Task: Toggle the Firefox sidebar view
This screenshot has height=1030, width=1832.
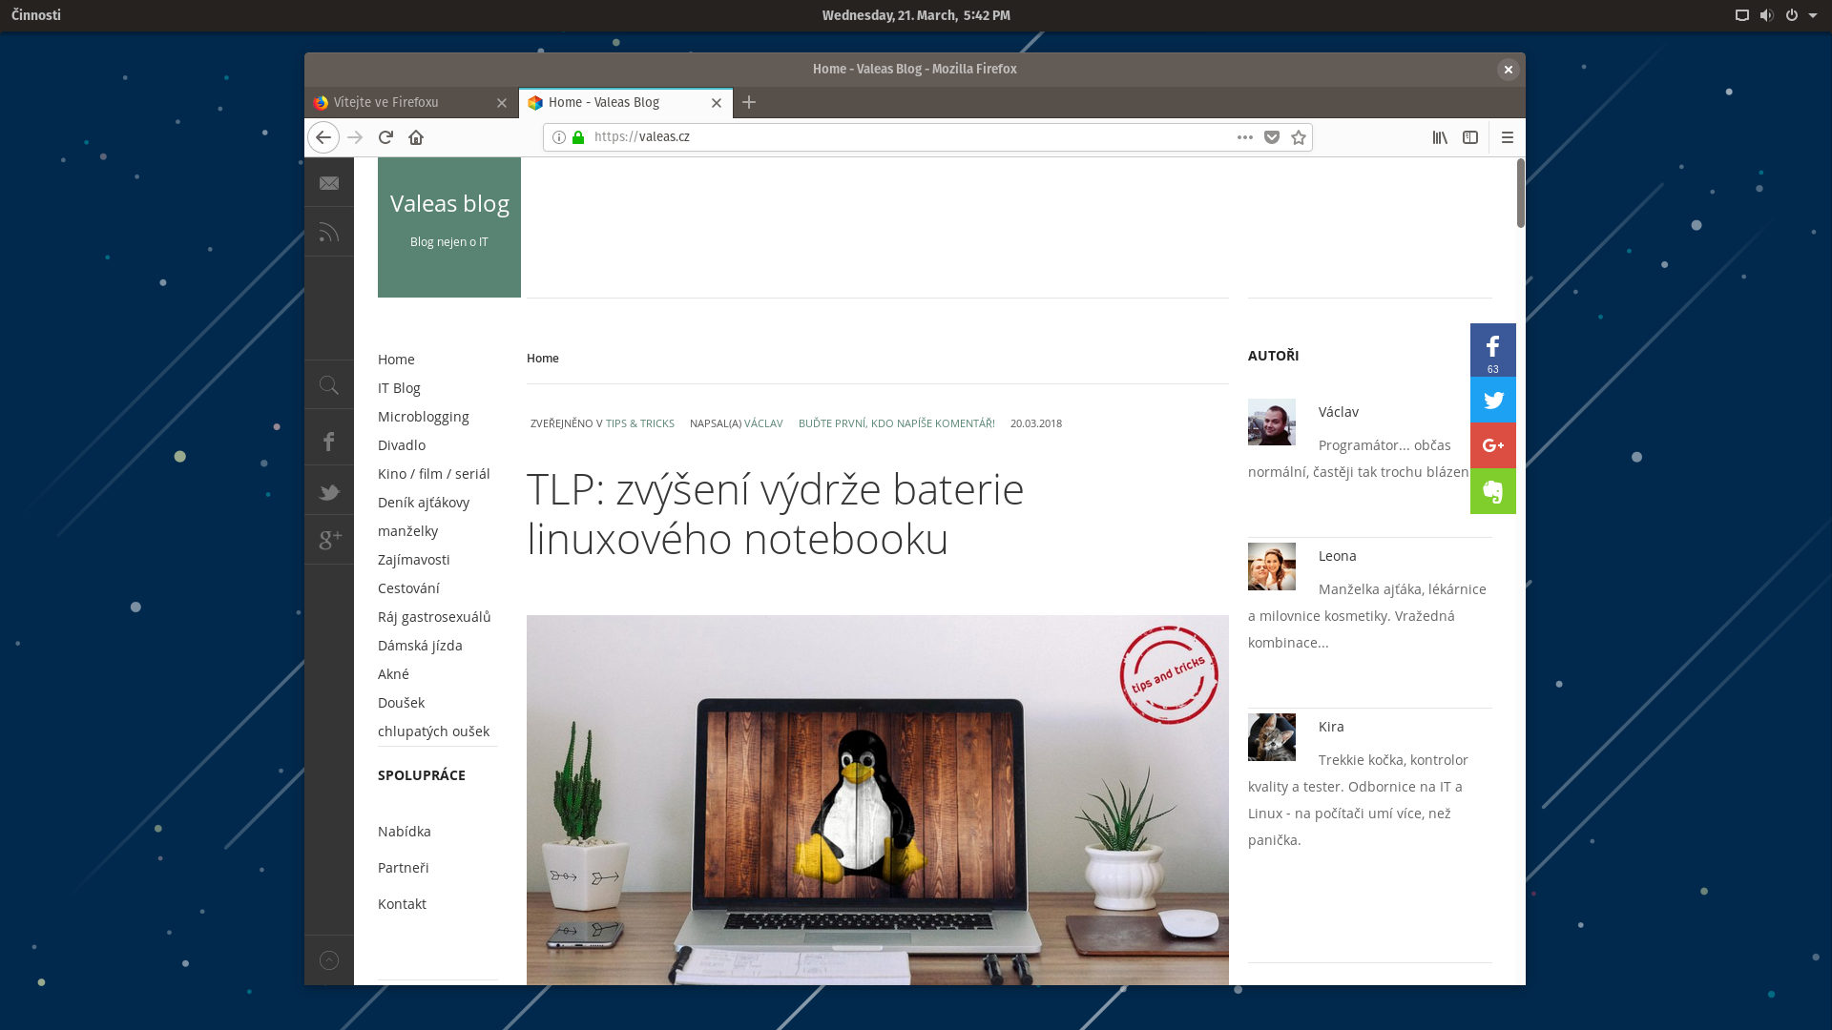Action: (1470, 137)
